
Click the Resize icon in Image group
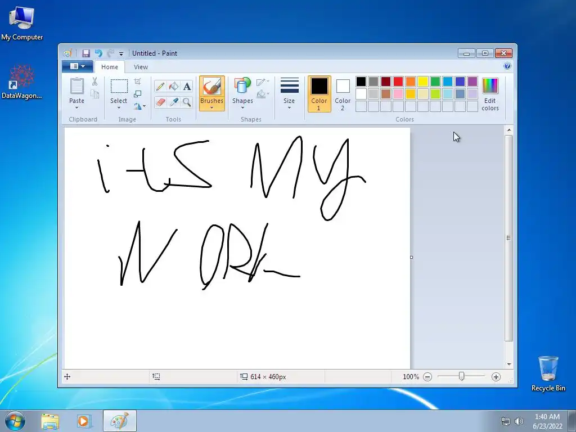[x=138, y=94]
